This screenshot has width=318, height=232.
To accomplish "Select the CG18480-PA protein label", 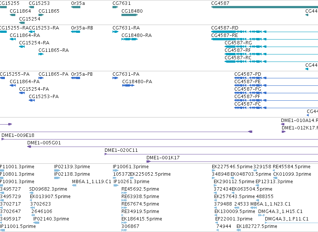I will [137, 82].
